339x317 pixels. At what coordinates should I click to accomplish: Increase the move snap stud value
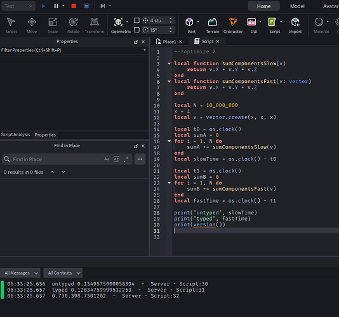click(x=171, y=19)
